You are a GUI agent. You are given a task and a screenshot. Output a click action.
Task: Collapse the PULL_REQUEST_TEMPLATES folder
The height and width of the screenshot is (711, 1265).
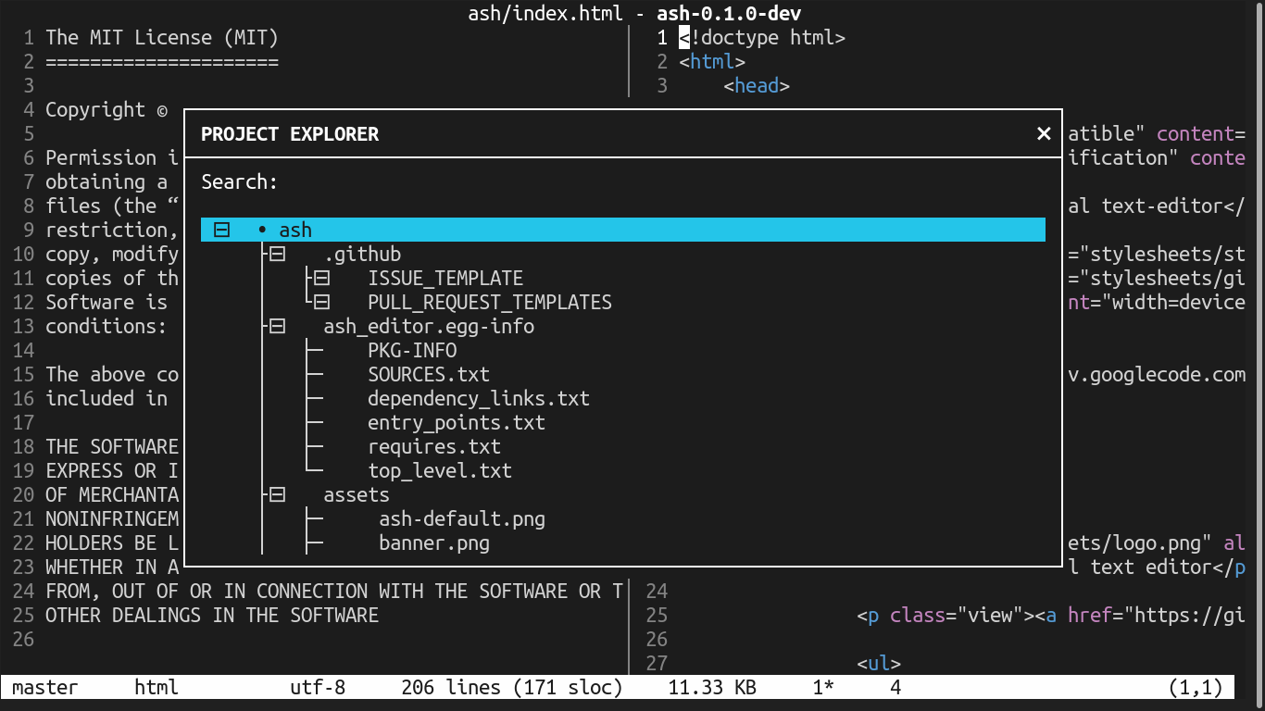click(x=320, y=301)
